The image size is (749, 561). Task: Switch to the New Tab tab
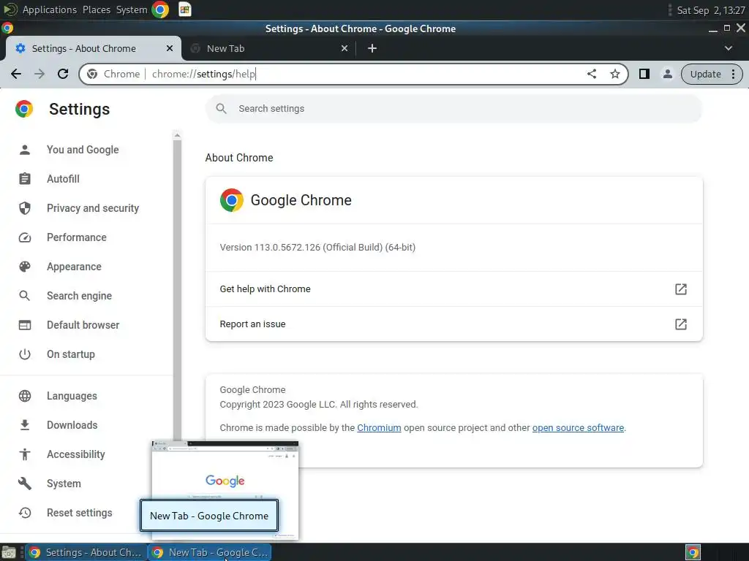(268, 49)
